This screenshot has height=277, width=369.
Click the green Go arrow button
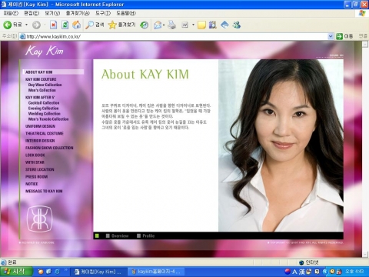pyautogui.click(x=339, y=36)
